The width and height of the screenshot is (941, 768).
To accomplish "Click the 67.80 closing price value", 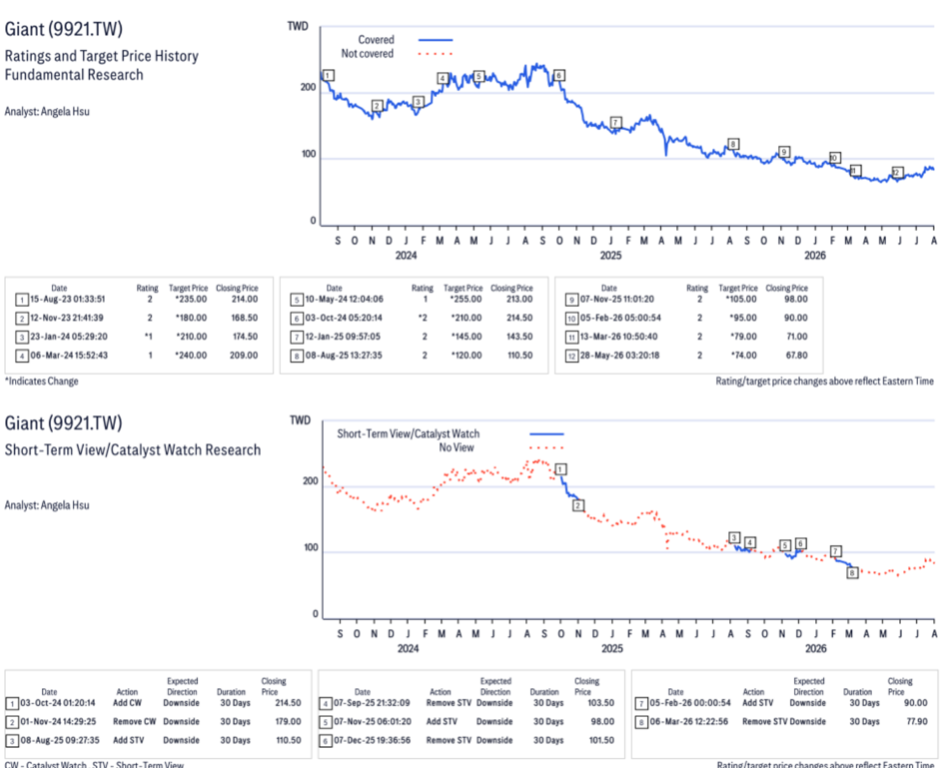I will (x=797, y=356).
